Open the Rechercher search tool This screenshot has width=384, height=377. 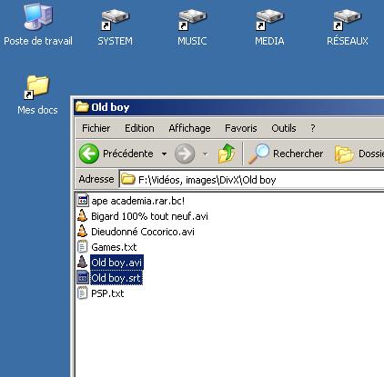click(285, 154)
